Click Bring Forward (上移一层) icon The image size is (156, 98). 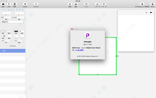[x=97, y=4]
